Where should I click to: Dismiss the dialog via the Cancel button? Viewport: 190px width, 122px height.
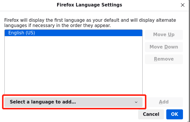coord(151,114)
